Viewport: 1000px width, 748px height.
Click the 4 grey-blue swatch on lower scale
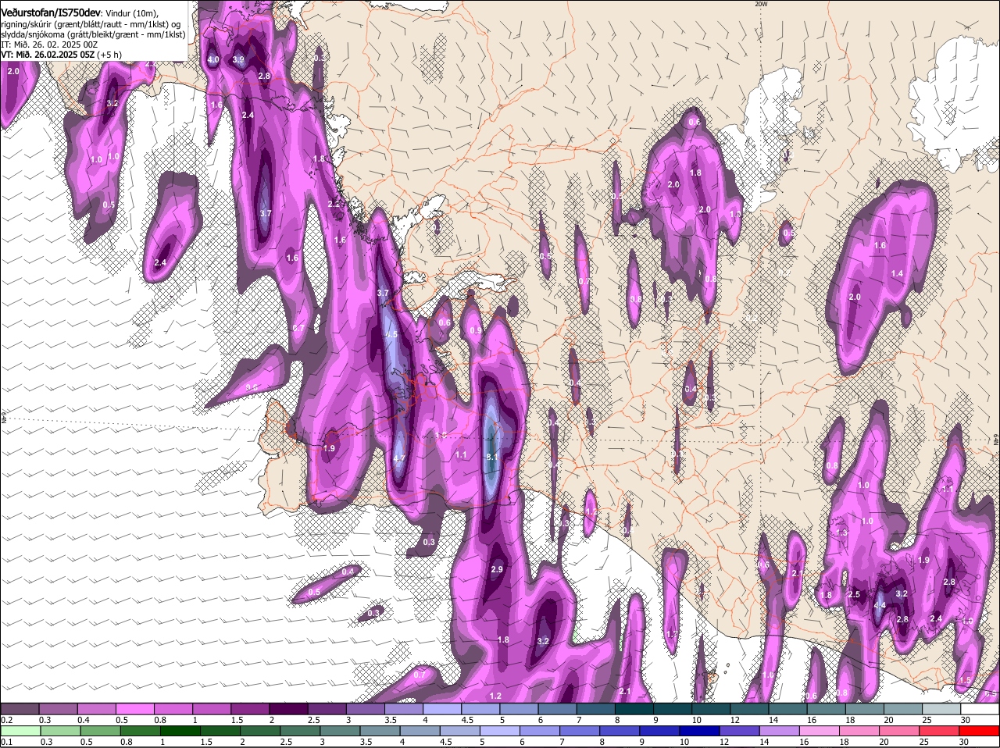pyautogui.click(x=419, y=731)
